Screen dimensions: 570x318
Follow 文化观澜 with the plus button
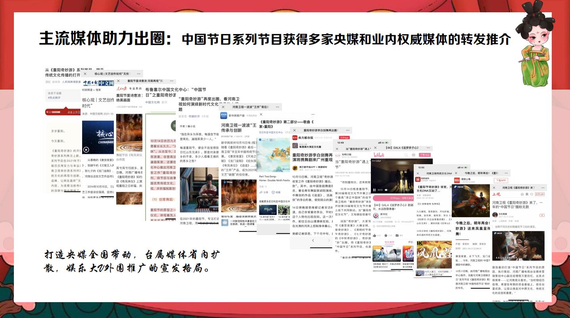click(x=542, y=215)
